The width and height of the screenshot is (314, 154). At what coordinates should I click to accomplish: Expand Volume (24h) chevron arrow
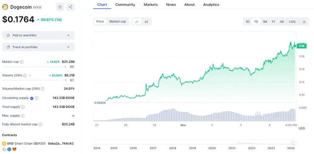point(30,76)
